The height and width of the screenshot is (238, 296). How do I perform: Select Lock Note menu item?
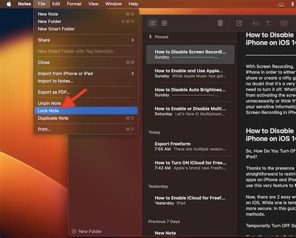[x=86, y=111]
